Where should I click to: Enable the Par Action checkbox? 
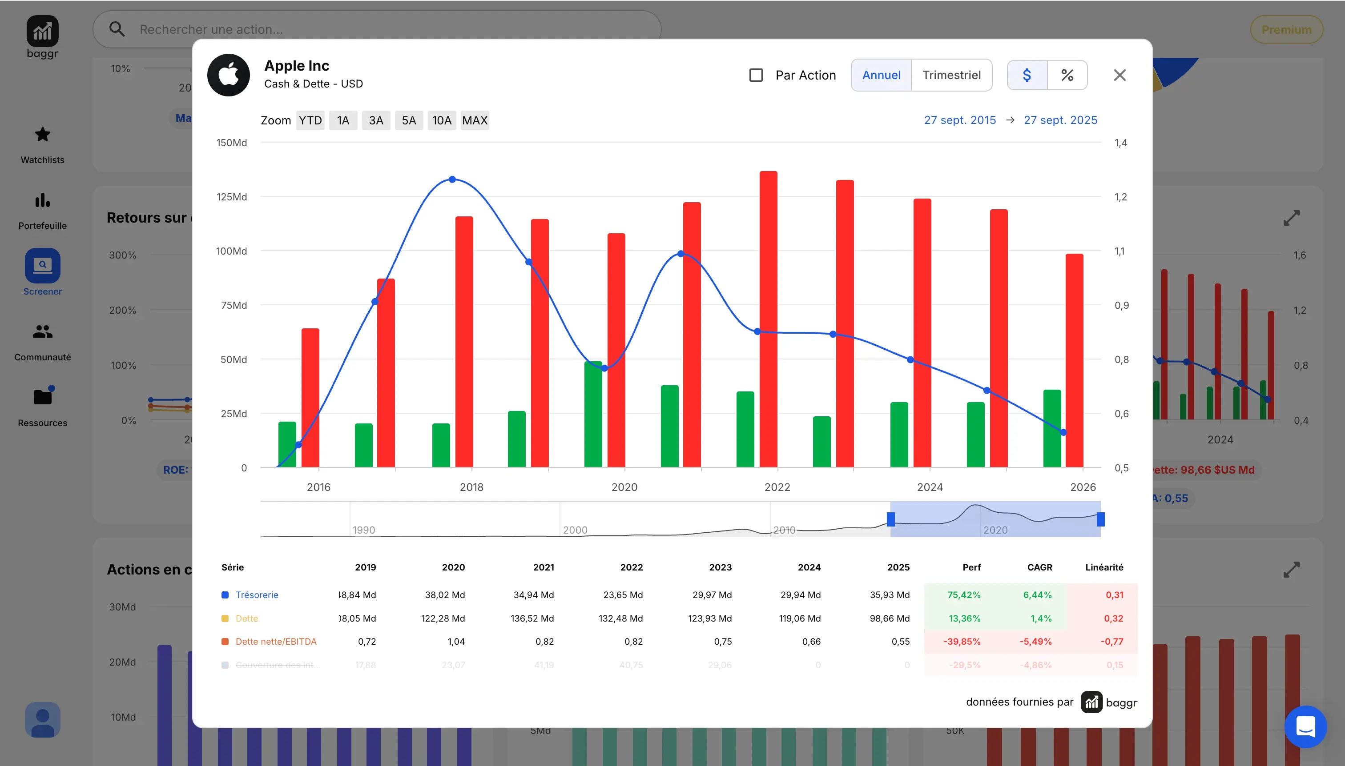tap(756, 75)
